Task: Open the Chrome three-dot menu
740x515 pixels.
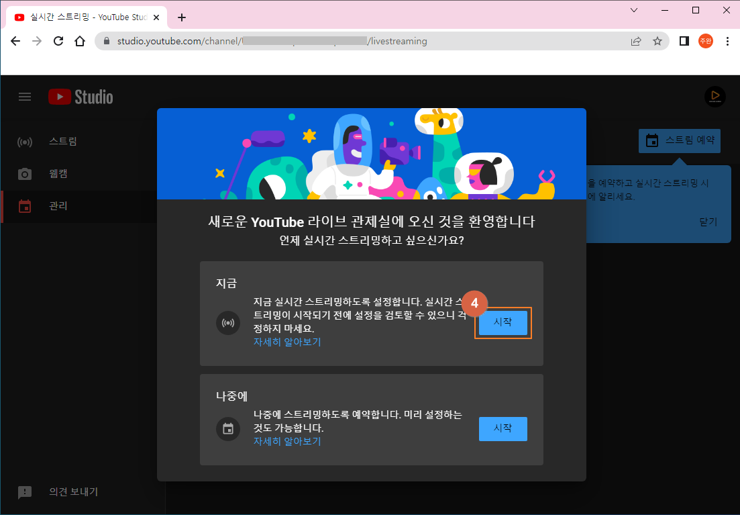Action: tap(727, 41)
